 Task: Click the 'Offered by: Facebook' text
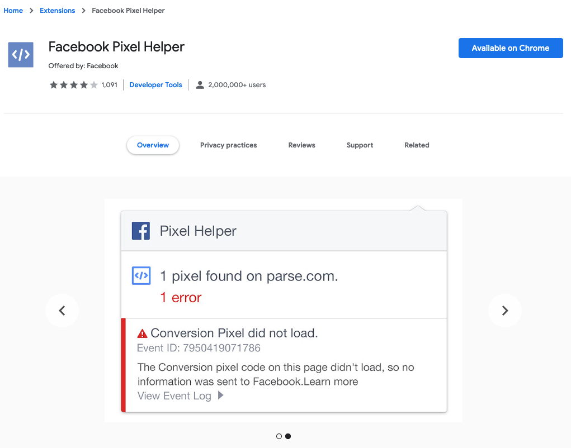click(83, 66)
